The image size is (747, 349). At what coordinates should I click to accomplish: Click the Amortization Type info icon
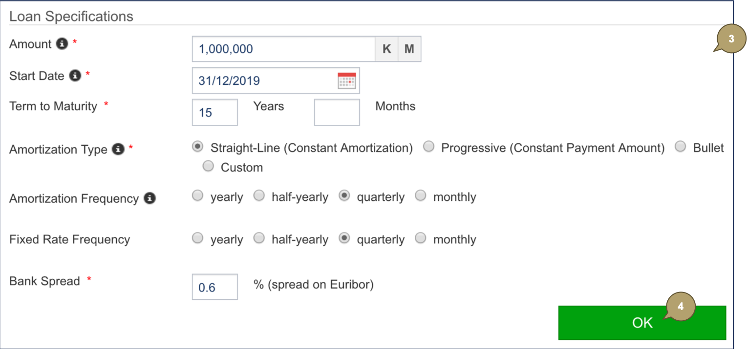[118, 149]
